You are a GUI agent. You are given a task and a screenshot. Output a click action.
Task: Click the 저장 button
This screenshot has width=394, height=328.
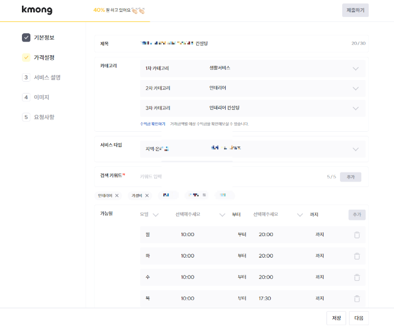tap(336, 318)
